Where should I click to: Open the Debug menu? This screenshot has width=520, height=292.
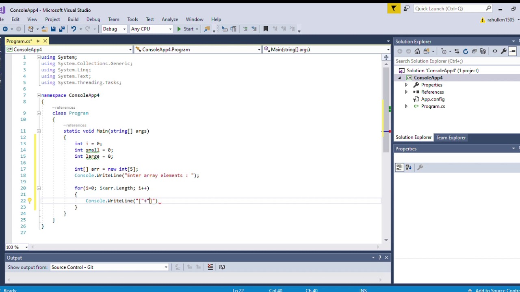click(x=93, y=19)
